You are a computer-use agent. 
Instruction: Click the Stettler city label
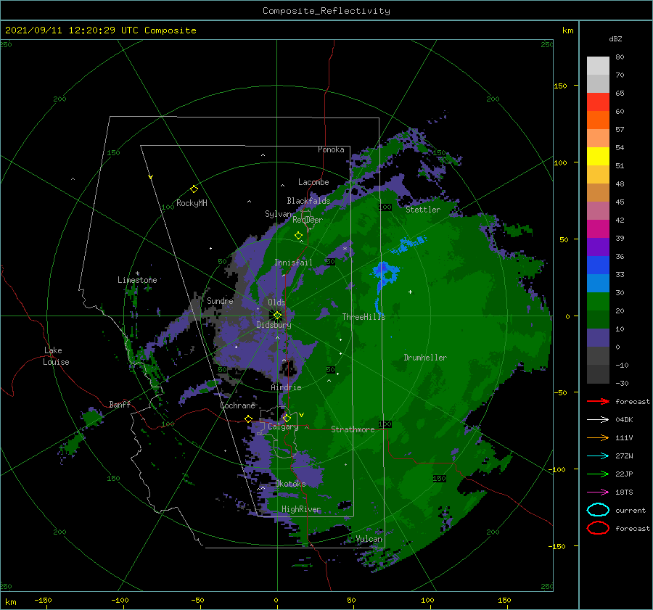pos(423,210)
